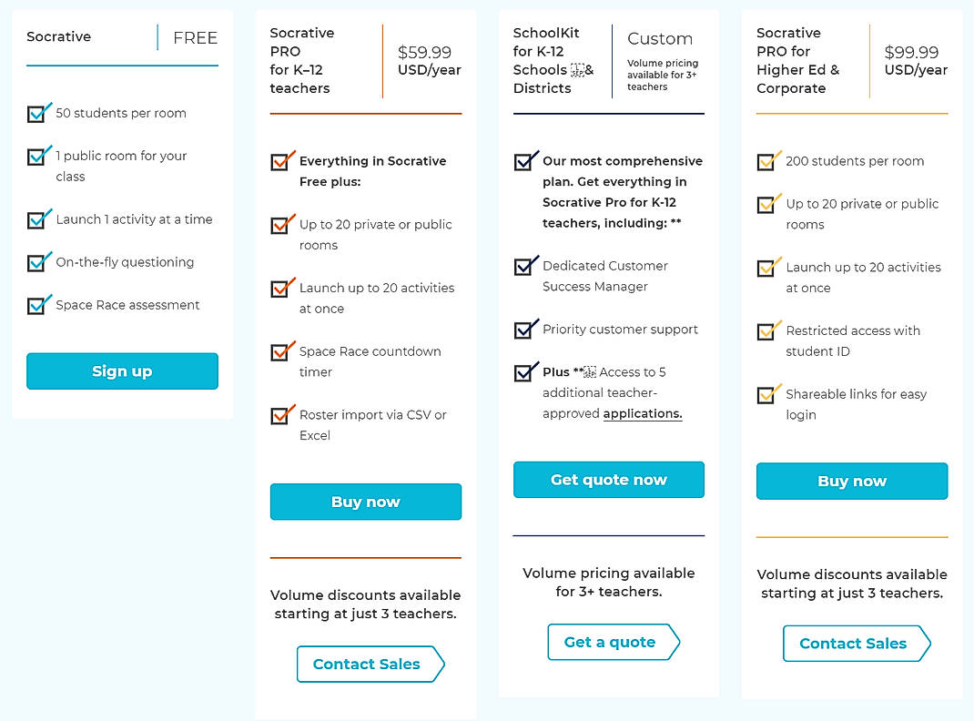This screenshot has height=721, width=974.
Task: Click the check icon next to "Priority customer support"
Action: 525,329
